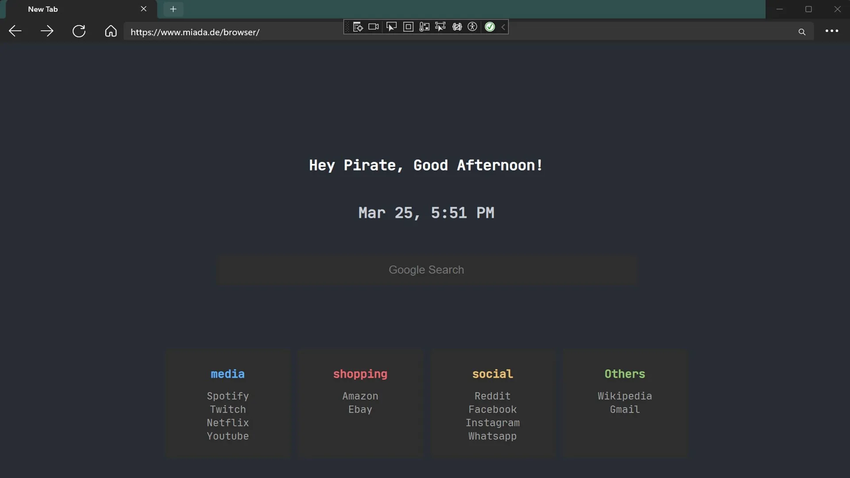Screen dimensions: 850x478
Task: Click the thermometer layout icon in debug toolbar
Action: coord(424,27)
